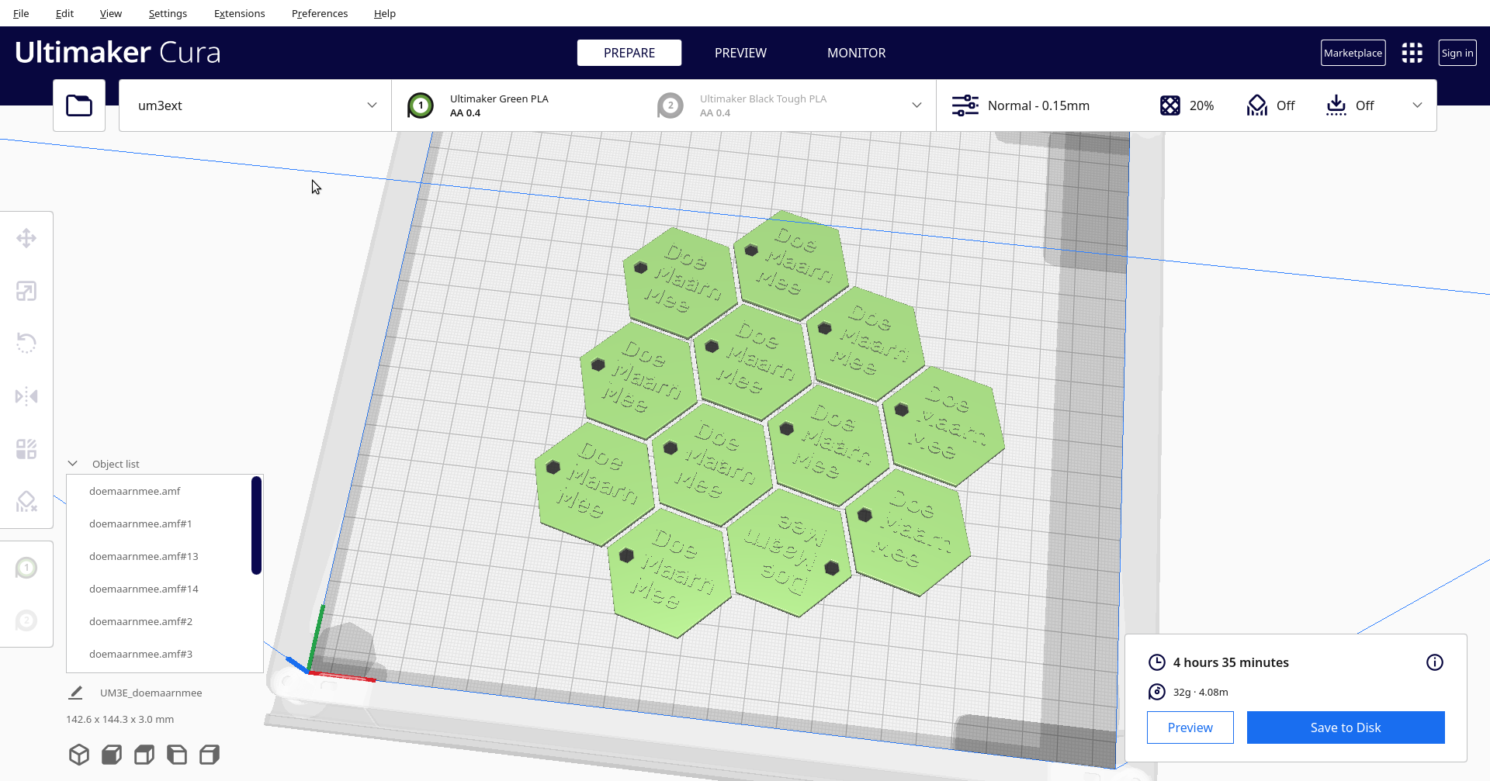Collapse the Object list
1490x781 pixels.
pos(73,464)
